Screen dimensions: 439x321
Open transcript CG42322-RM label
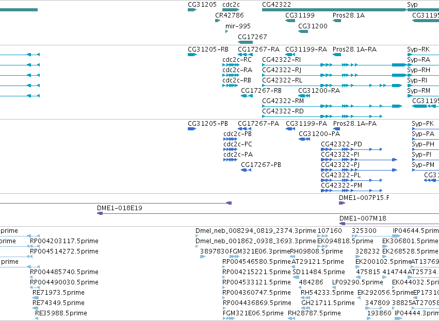pyautogui.click(x=283, y=101)
